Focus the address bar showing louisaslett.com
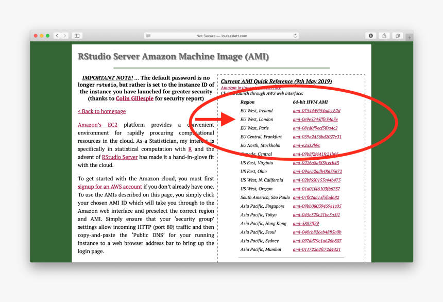 pos(221,36)
